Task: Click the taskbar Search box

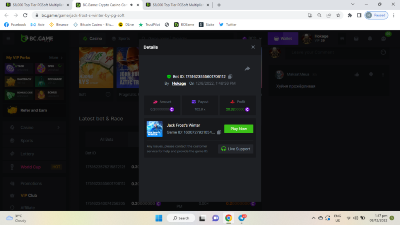Action: point(181,218)
